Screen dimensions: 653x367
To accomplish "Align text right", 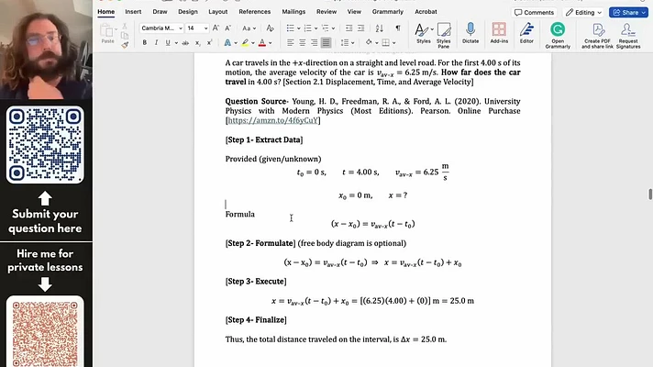I will (x=314, y=42).
